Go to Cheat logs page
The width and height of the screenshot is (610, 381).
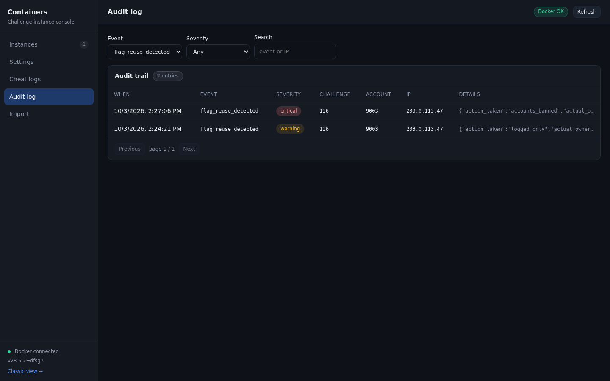click(x=49, y=79)
